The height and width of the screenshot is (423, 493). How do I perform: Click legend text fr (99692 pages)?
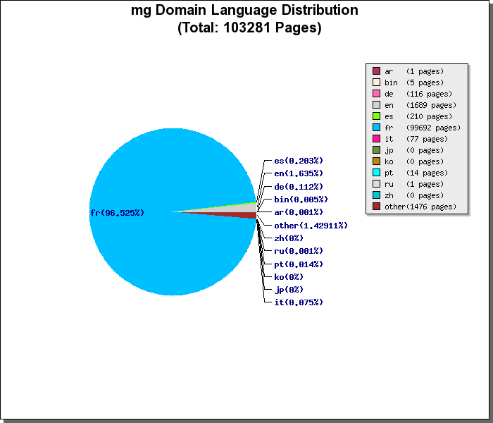pos(423,128)
